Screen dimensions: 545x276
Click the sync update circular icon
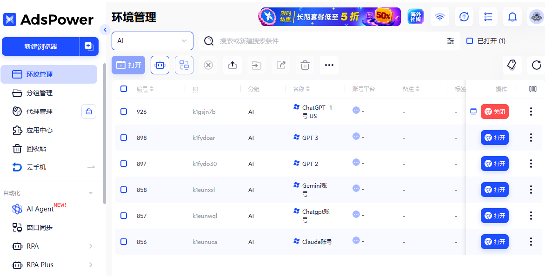pos(464,17)
